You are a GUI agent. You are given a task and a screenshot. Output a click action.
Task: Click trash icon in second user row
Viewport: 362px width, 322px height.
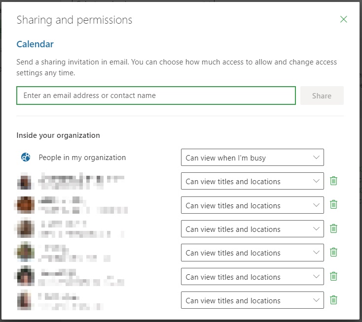[x=333, y=204]
